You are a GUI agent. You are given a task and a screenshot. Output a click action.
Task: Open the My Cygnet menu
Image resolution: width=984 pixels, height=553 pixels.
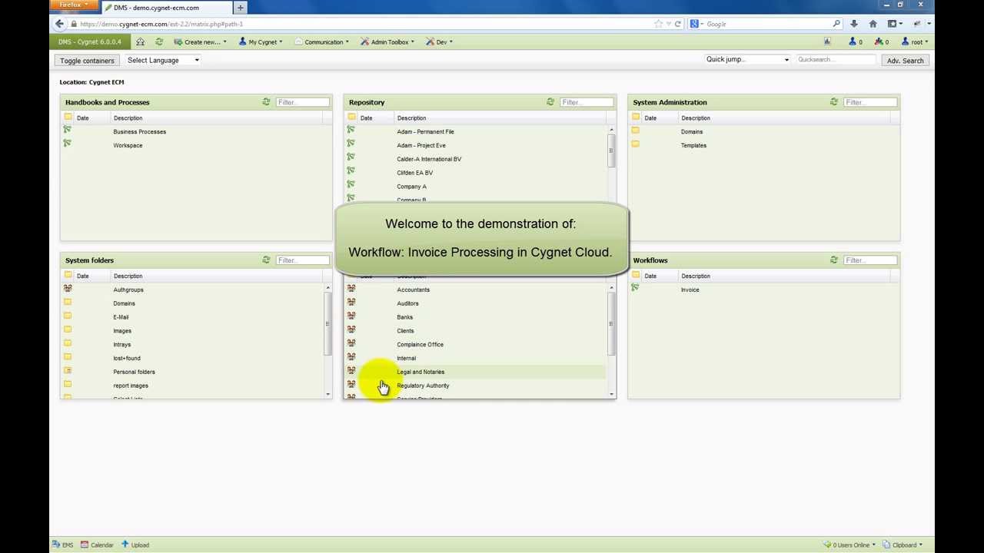pyautogui.click(x=261, y=41)
